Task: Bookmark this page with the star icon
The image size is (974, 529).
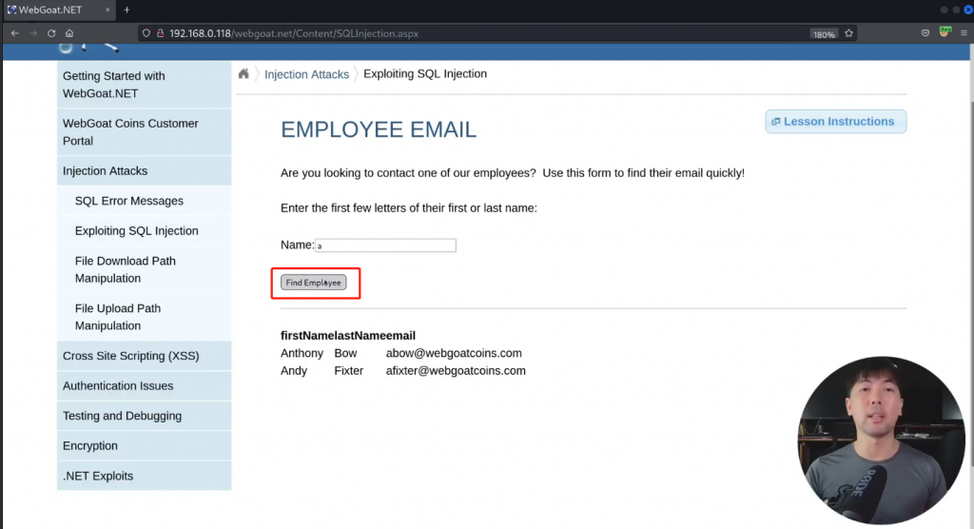Action: point(848,33)
